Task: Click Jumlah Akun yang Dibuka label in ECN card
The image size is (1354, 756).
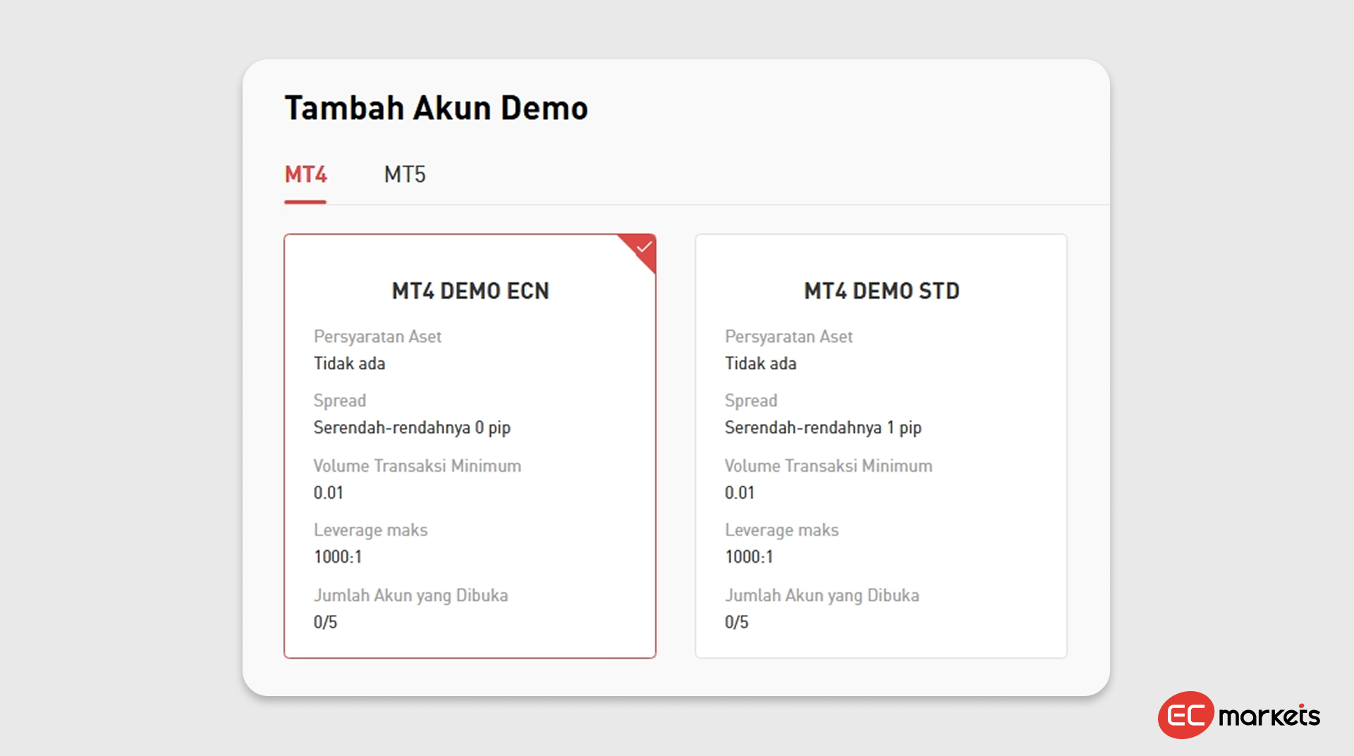Action: pyautogui.click(x=410, y=595)
